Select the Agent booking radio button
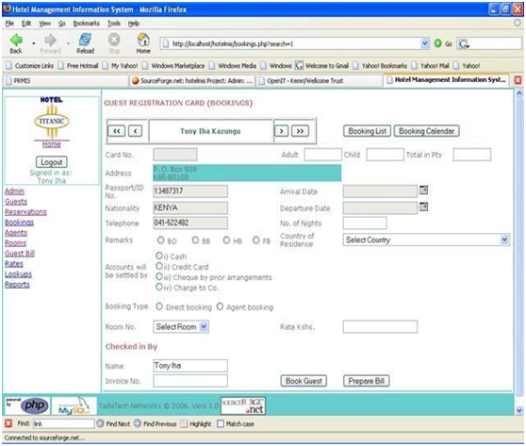The image size is (526, 446). (220, 306)
